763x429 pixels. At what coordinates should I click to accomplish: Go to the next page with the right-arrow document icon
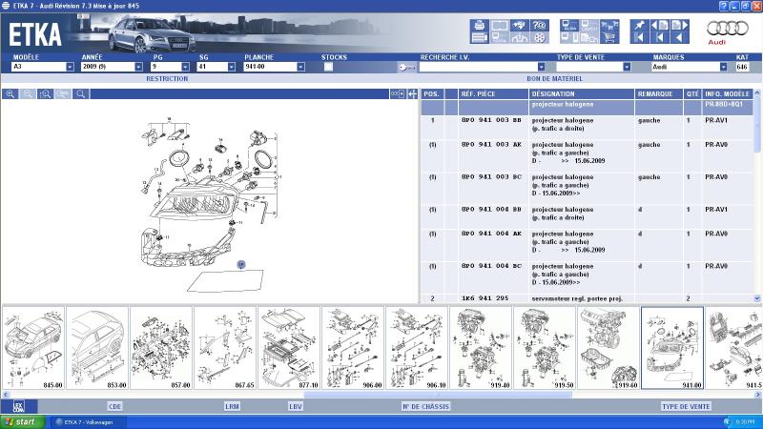point(679,26)
